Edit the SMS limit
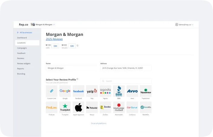The image size is (213, 137). (55, 46)
